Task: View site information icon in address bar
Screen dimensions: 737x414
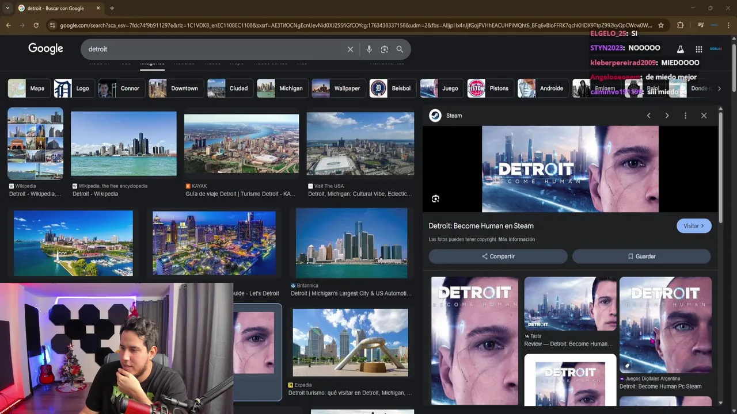Action: 52,25
